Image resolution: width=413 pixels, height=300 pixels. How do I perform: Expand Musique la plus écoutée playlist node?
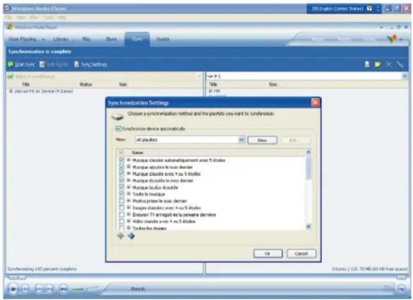pos(129,187)
